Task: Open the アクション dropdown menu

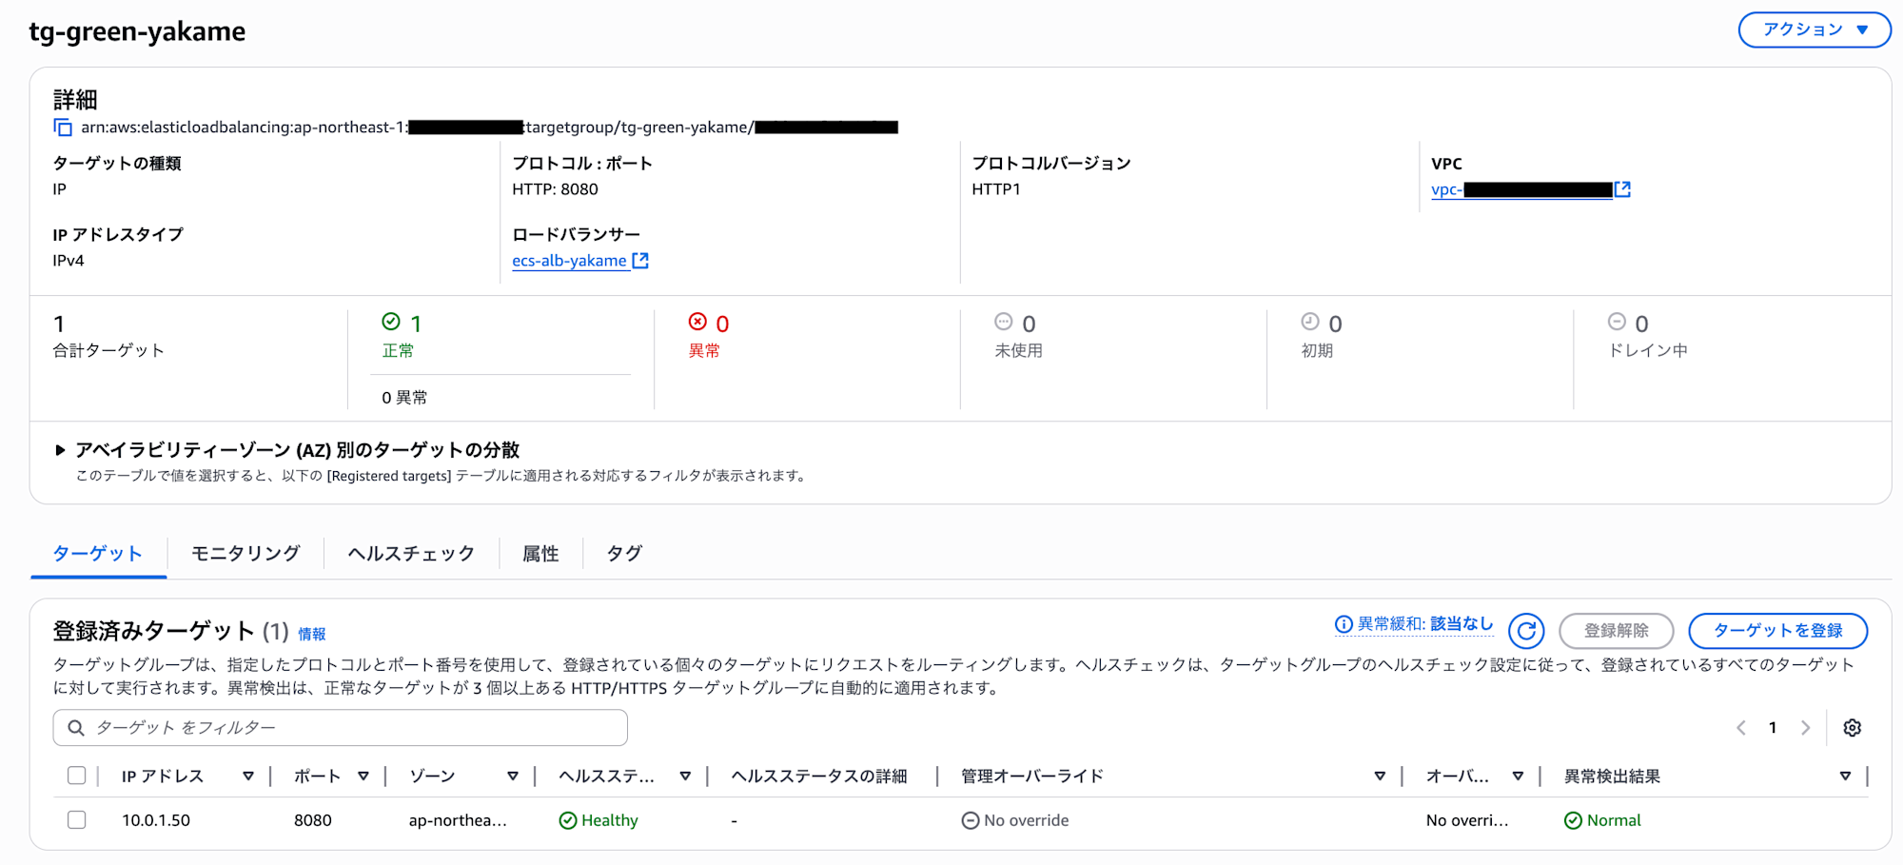Action: tap(1814, 29)
